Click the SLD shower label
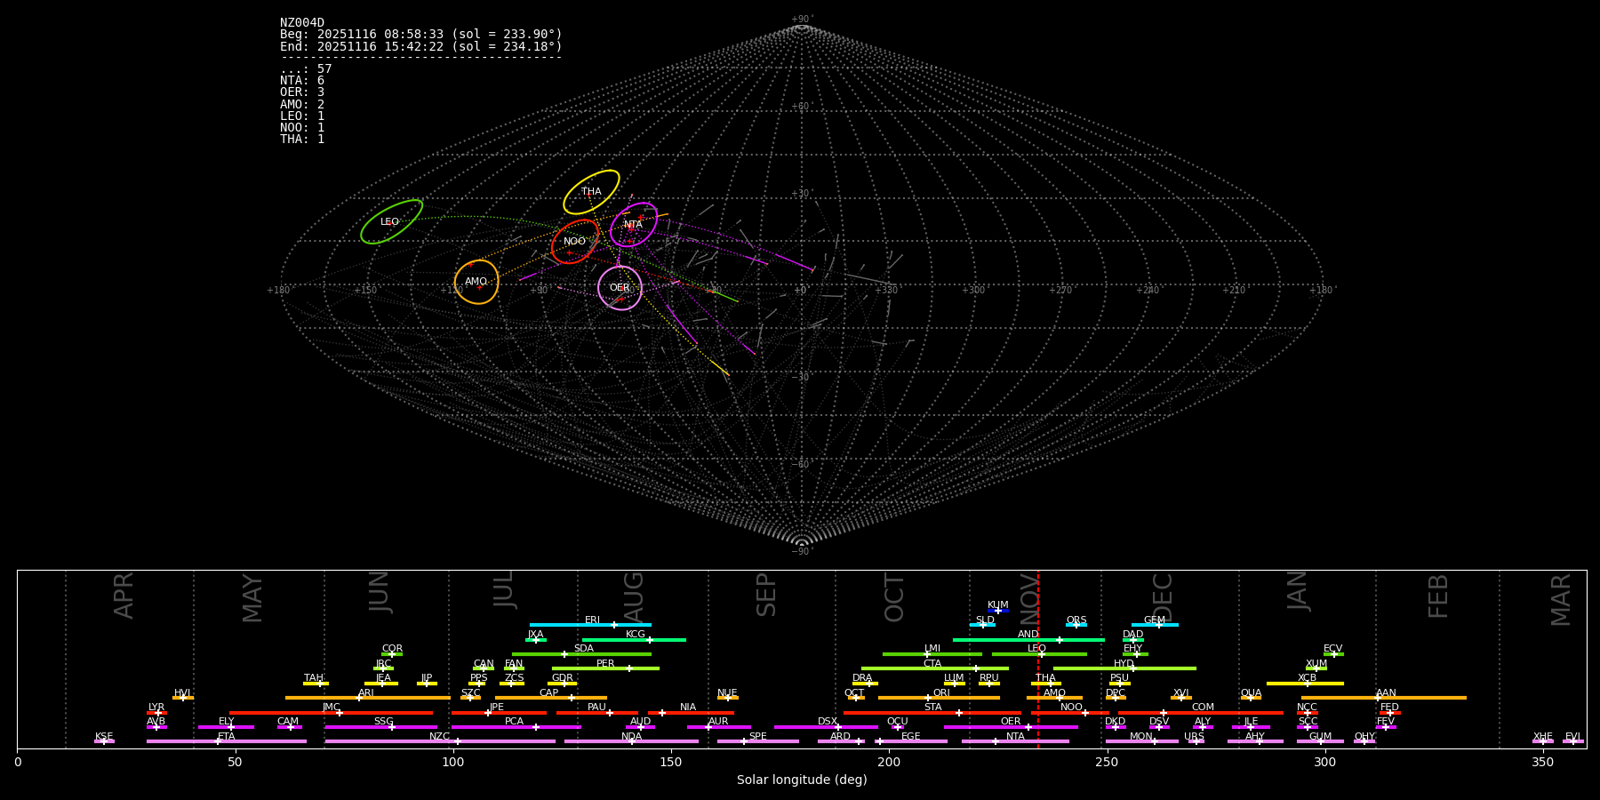1600x800 pixels. point(985,620)
